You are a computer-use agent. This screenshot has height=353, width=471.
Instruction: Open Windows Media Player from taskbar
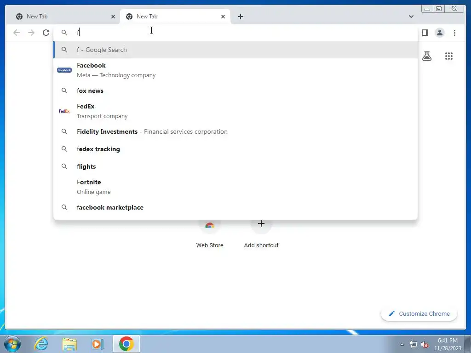[x=98, y=344]
